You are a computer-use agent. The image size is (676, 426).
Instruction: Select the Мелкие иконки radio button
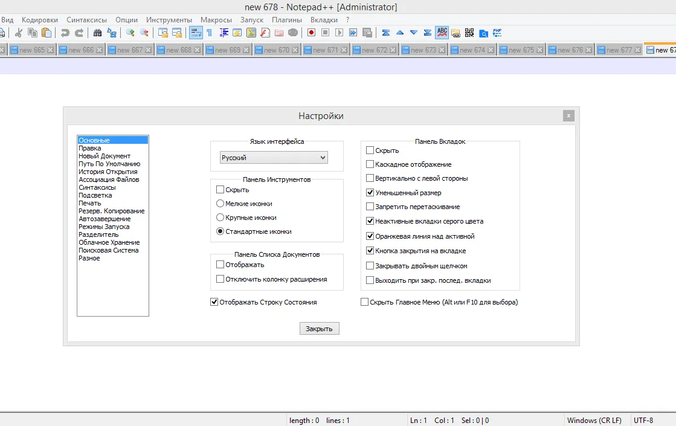point(220,204)
